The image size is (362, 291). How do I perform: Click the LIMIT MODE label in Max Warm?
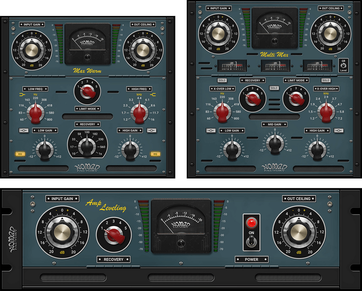[88, 109]
